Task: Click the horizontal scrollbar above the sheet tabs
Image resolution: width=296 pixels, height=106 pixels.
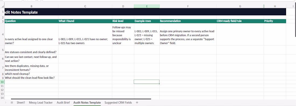Action: (81, 99)
